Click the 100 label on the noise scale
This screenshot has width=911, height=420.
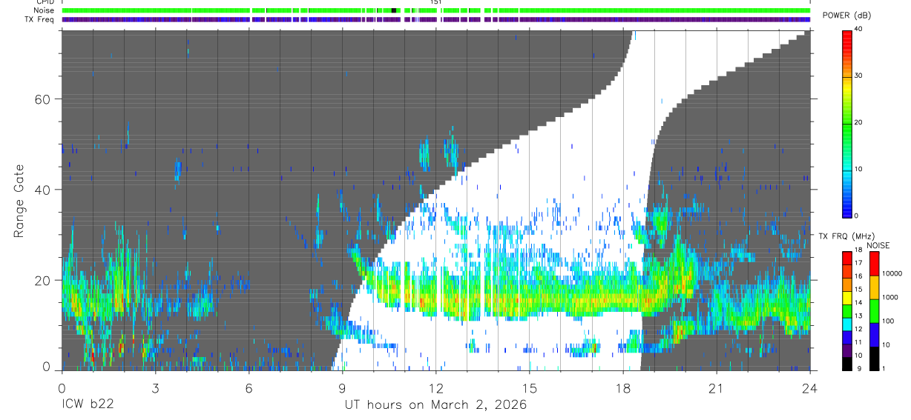tap(888, 321)
